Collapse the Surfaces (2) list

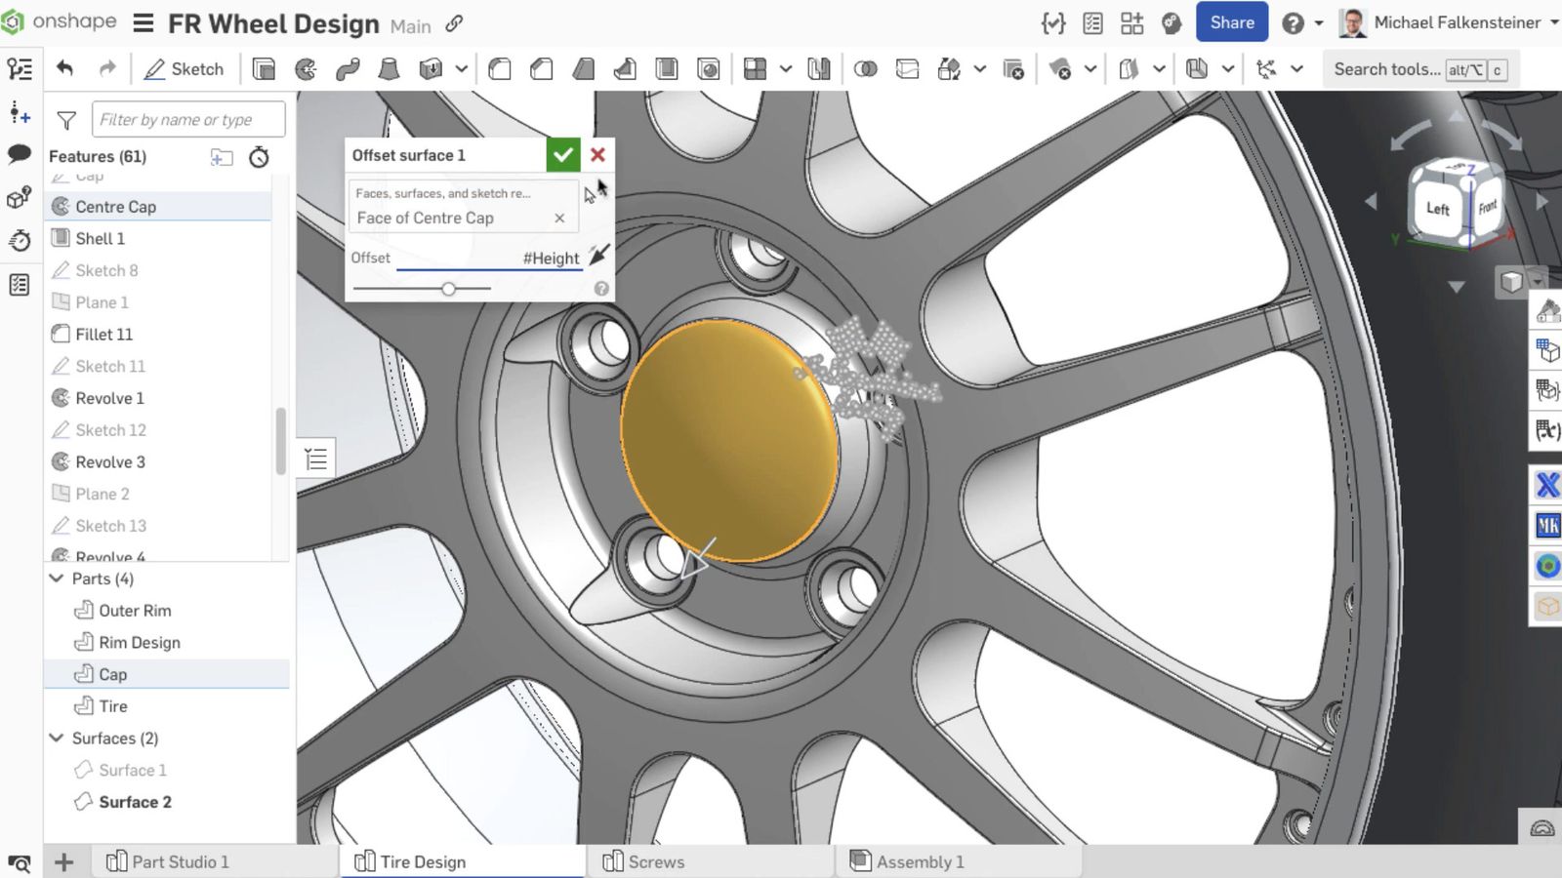(x=57, y=738)
